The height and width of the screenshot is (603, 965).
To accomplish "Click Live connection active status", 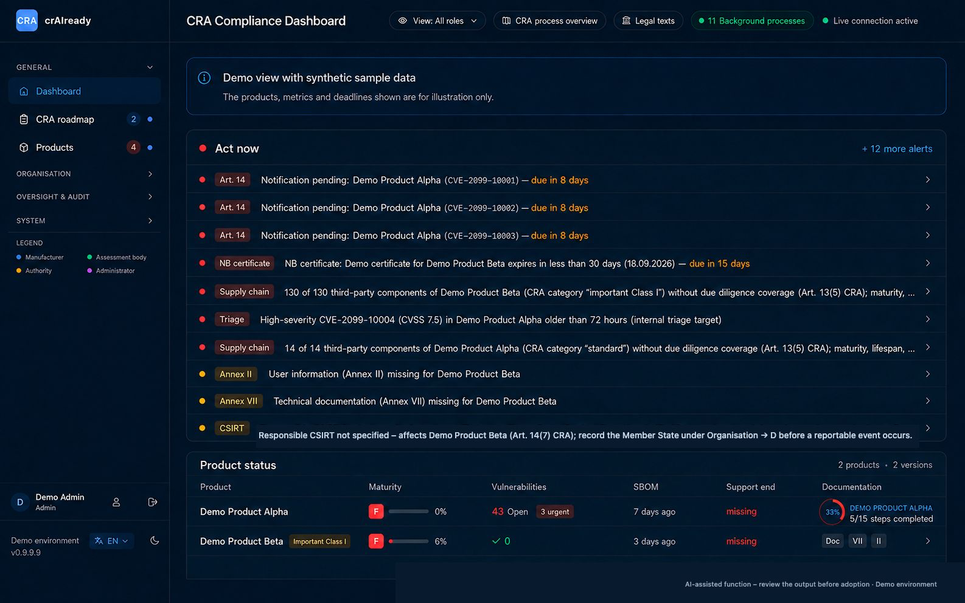I will coord(870,21).
